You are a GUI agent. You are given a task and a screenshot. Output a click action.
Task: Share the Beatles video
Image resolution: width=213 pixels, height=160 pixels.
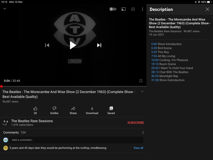pyautogui.click(x=73, y=110)
